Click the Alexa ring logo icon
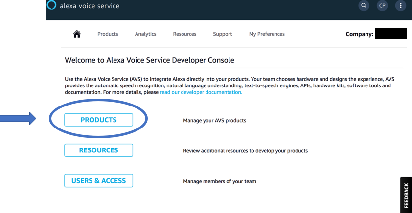 click(x=51, y=5)
